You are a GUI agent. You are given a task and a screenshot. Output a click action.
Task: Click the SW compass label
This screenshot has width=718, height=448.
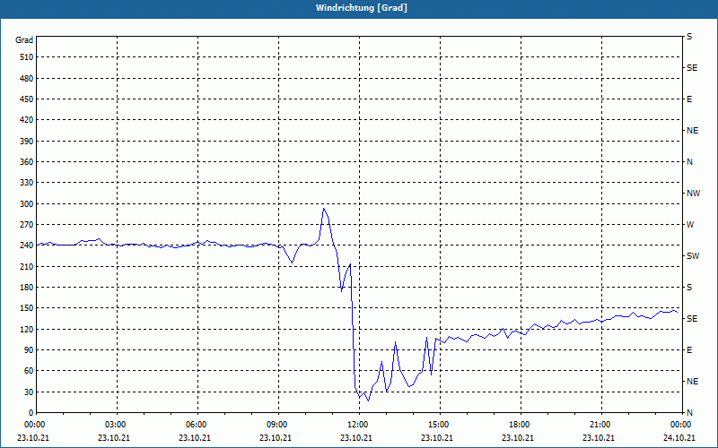click(693, 256)
